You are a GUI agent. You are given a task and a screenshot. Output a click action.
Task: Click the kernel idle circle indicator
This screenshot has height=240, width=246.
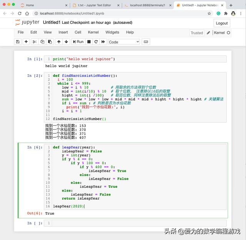[228, 33]
